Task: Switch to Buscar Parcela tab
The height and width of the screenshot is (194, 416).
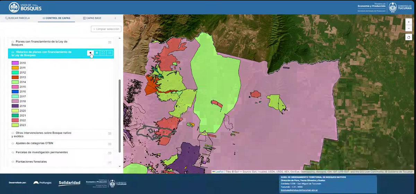Action: click(17, 18)
